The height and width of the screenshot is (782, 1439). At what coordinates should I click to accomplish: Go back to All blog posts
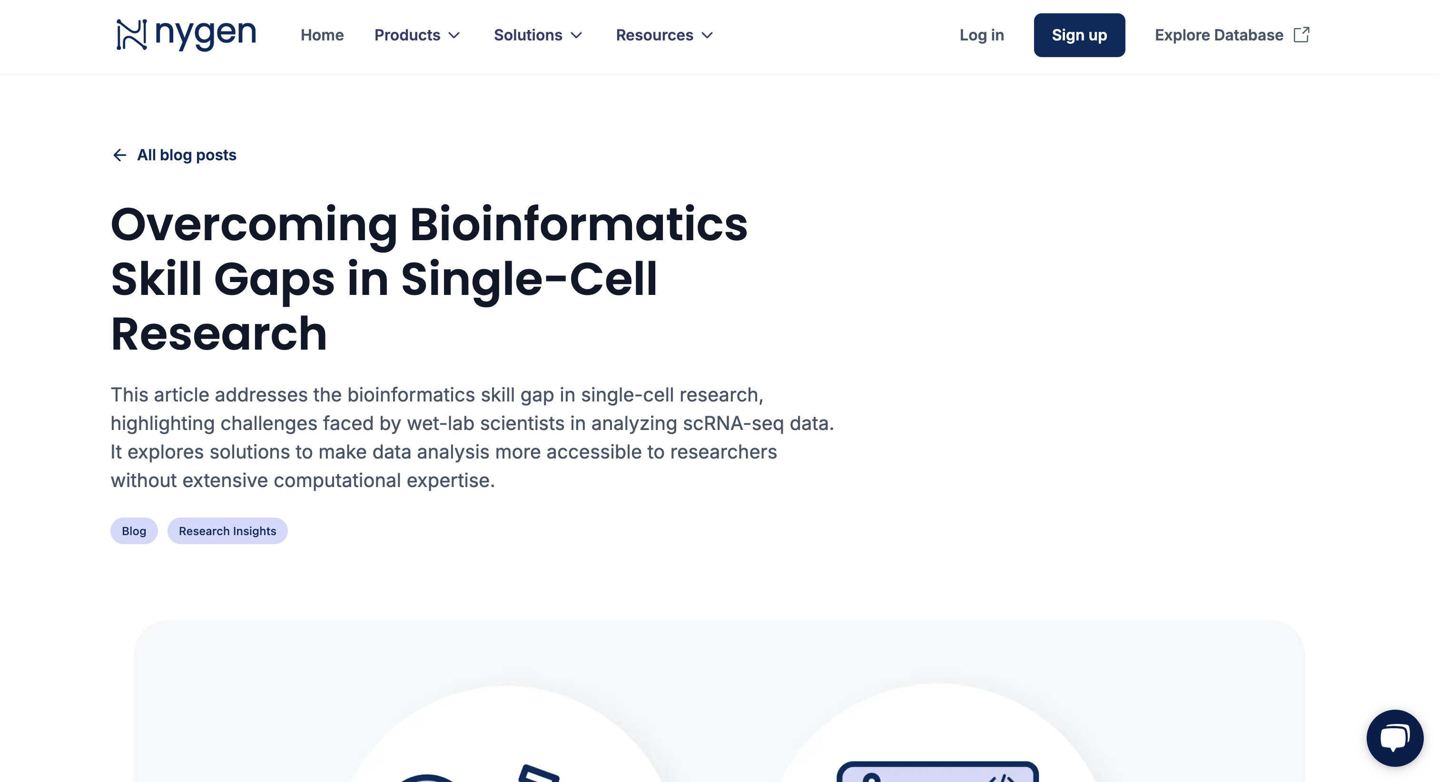point(187,155)
